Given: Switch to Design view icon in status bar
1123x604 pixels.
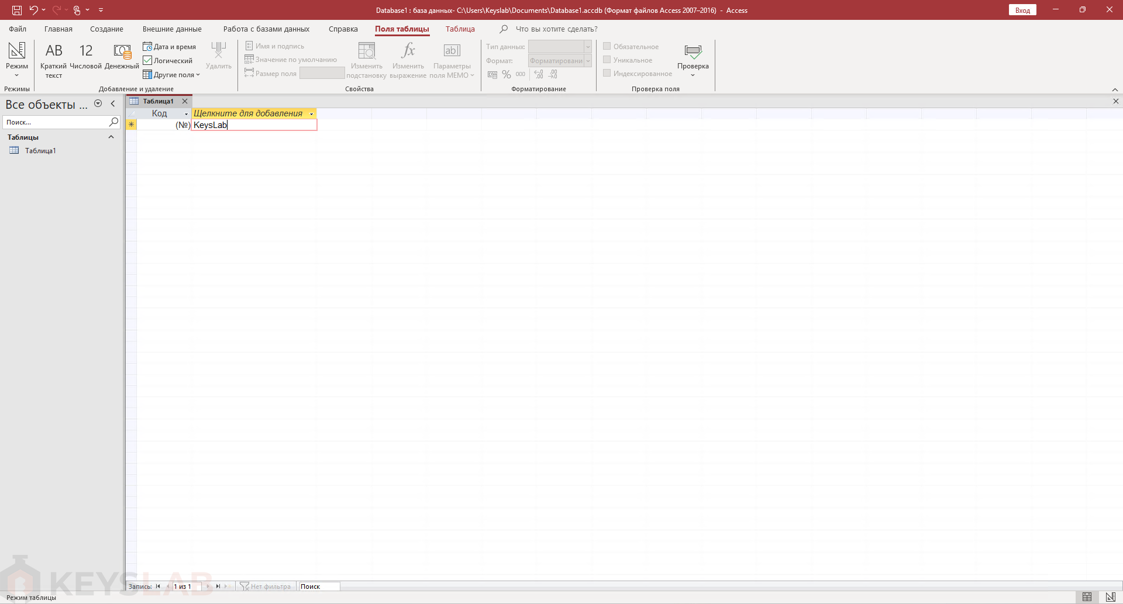Looking at the screenshot, I should tap(1111, 597).
